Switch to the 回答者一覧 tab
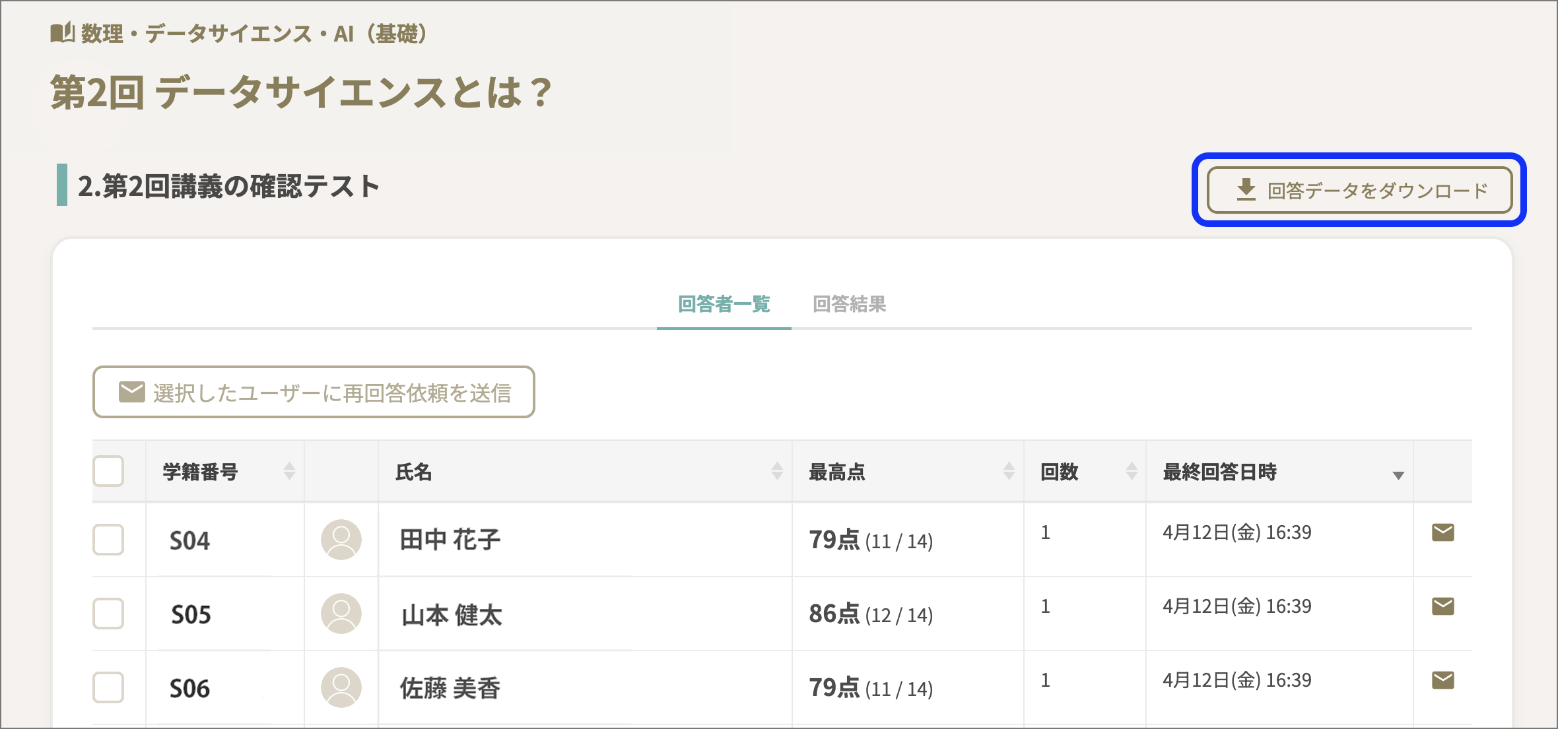The height and width of the screenshot is (729, 1558). coord(724,304)
